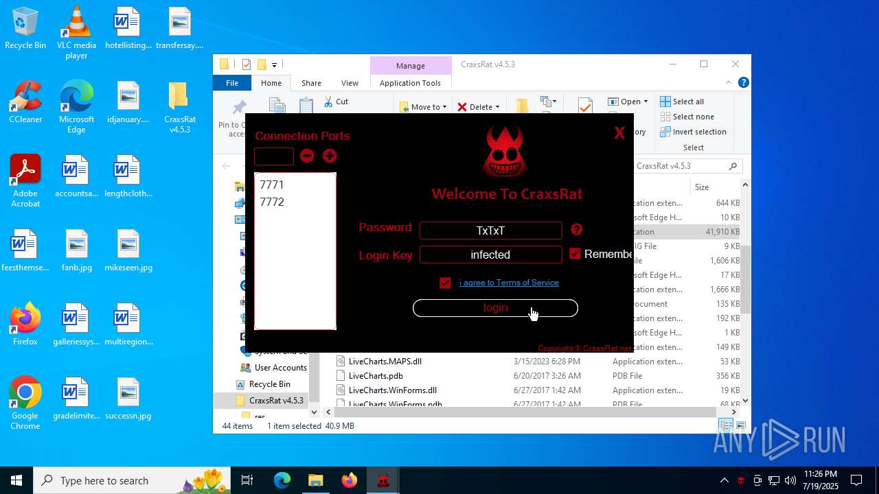Click Select all in ribbon

click(682, 102)
